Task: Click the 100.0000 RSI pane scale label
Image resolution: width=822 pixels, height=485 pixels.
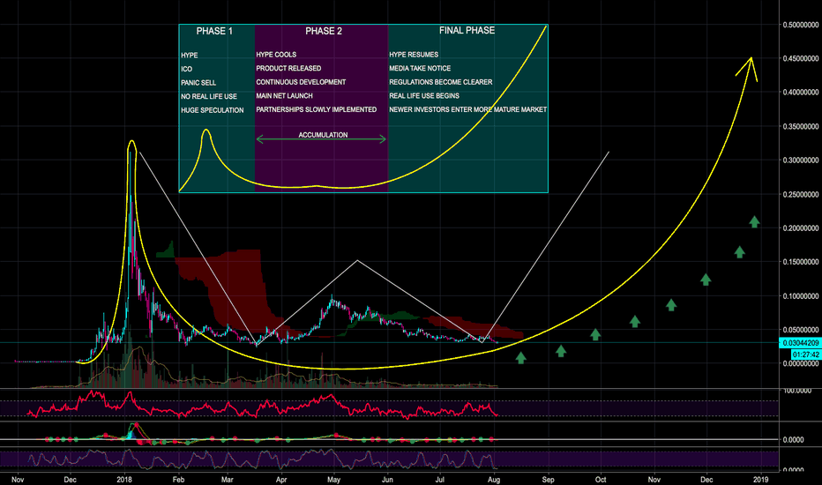Action: tap(796, 391)
